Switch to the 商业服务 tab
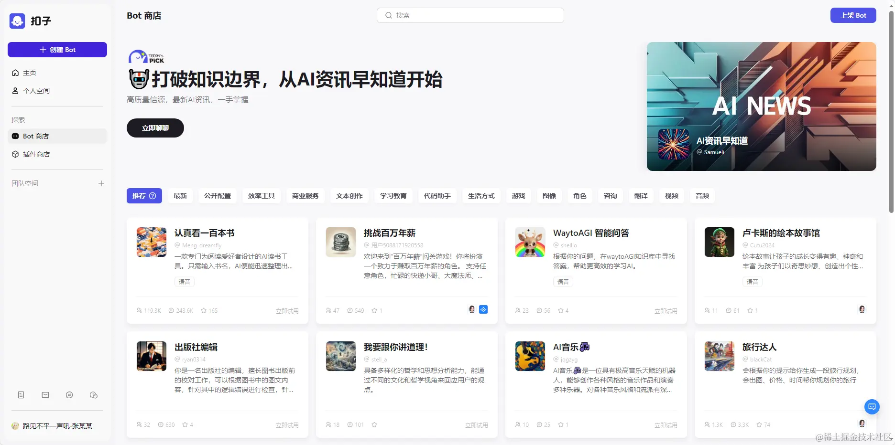Screen dimensions: 895x445 pyautogui.click(x=306, y=196)
